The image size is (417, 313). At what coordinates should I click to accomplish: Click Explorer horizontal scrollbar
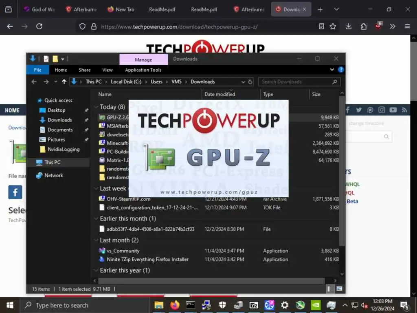pyautogui.click(x=211, y=280)
